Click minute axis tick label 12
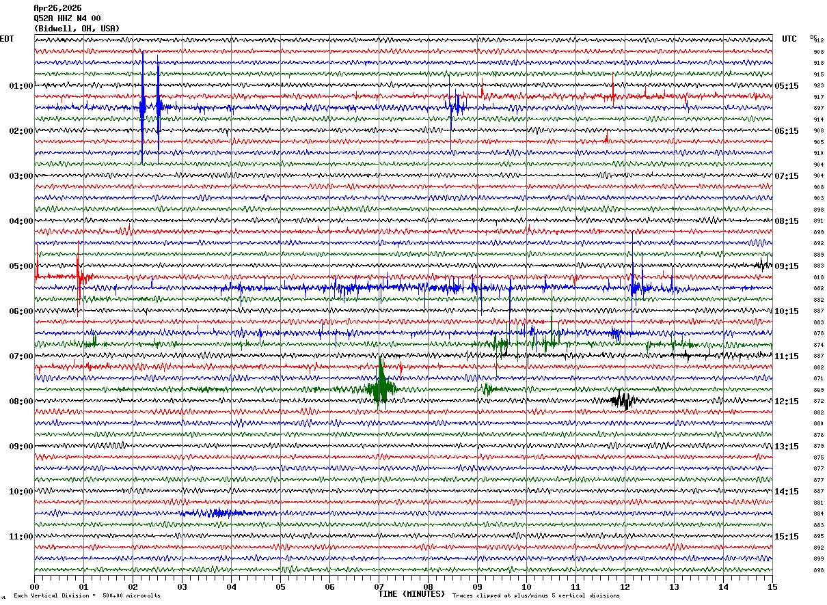The width and height of the screenshot is (827, 605). click(x=625, y=587)
